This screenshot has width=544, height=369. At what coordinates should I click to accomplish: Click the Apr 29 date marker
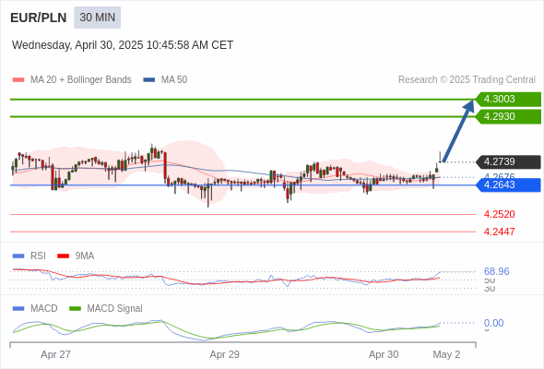pos(224,354)
